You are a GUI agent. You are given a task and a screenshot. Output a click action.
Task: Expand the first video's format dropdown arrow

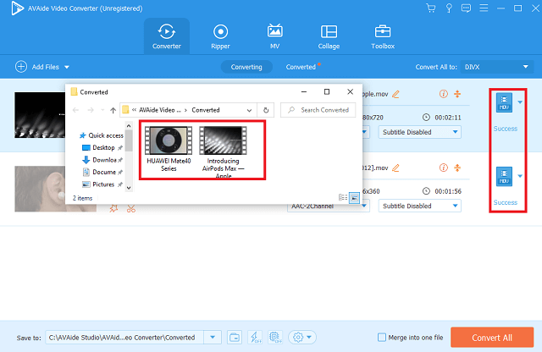click(x=520, y=102)
